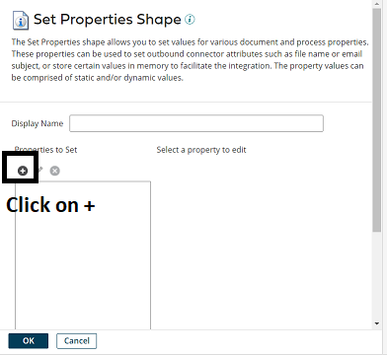The height and width of the screenshot is (355, 387).
Task: Click the vertical scrollbar thumb
Action: click(x=377, y=120)
